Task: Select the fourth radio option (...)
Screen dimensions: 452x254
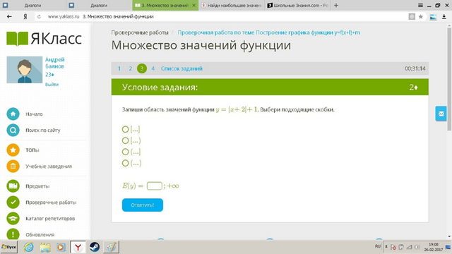Action: pos(125,163)
